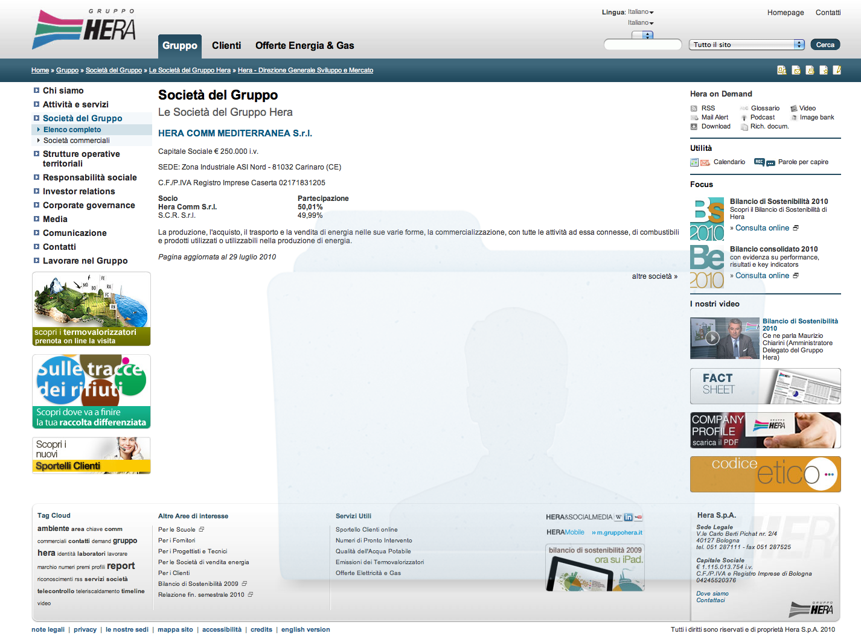
Task: Open the Codice Etico banner
Action: [765, 474]
